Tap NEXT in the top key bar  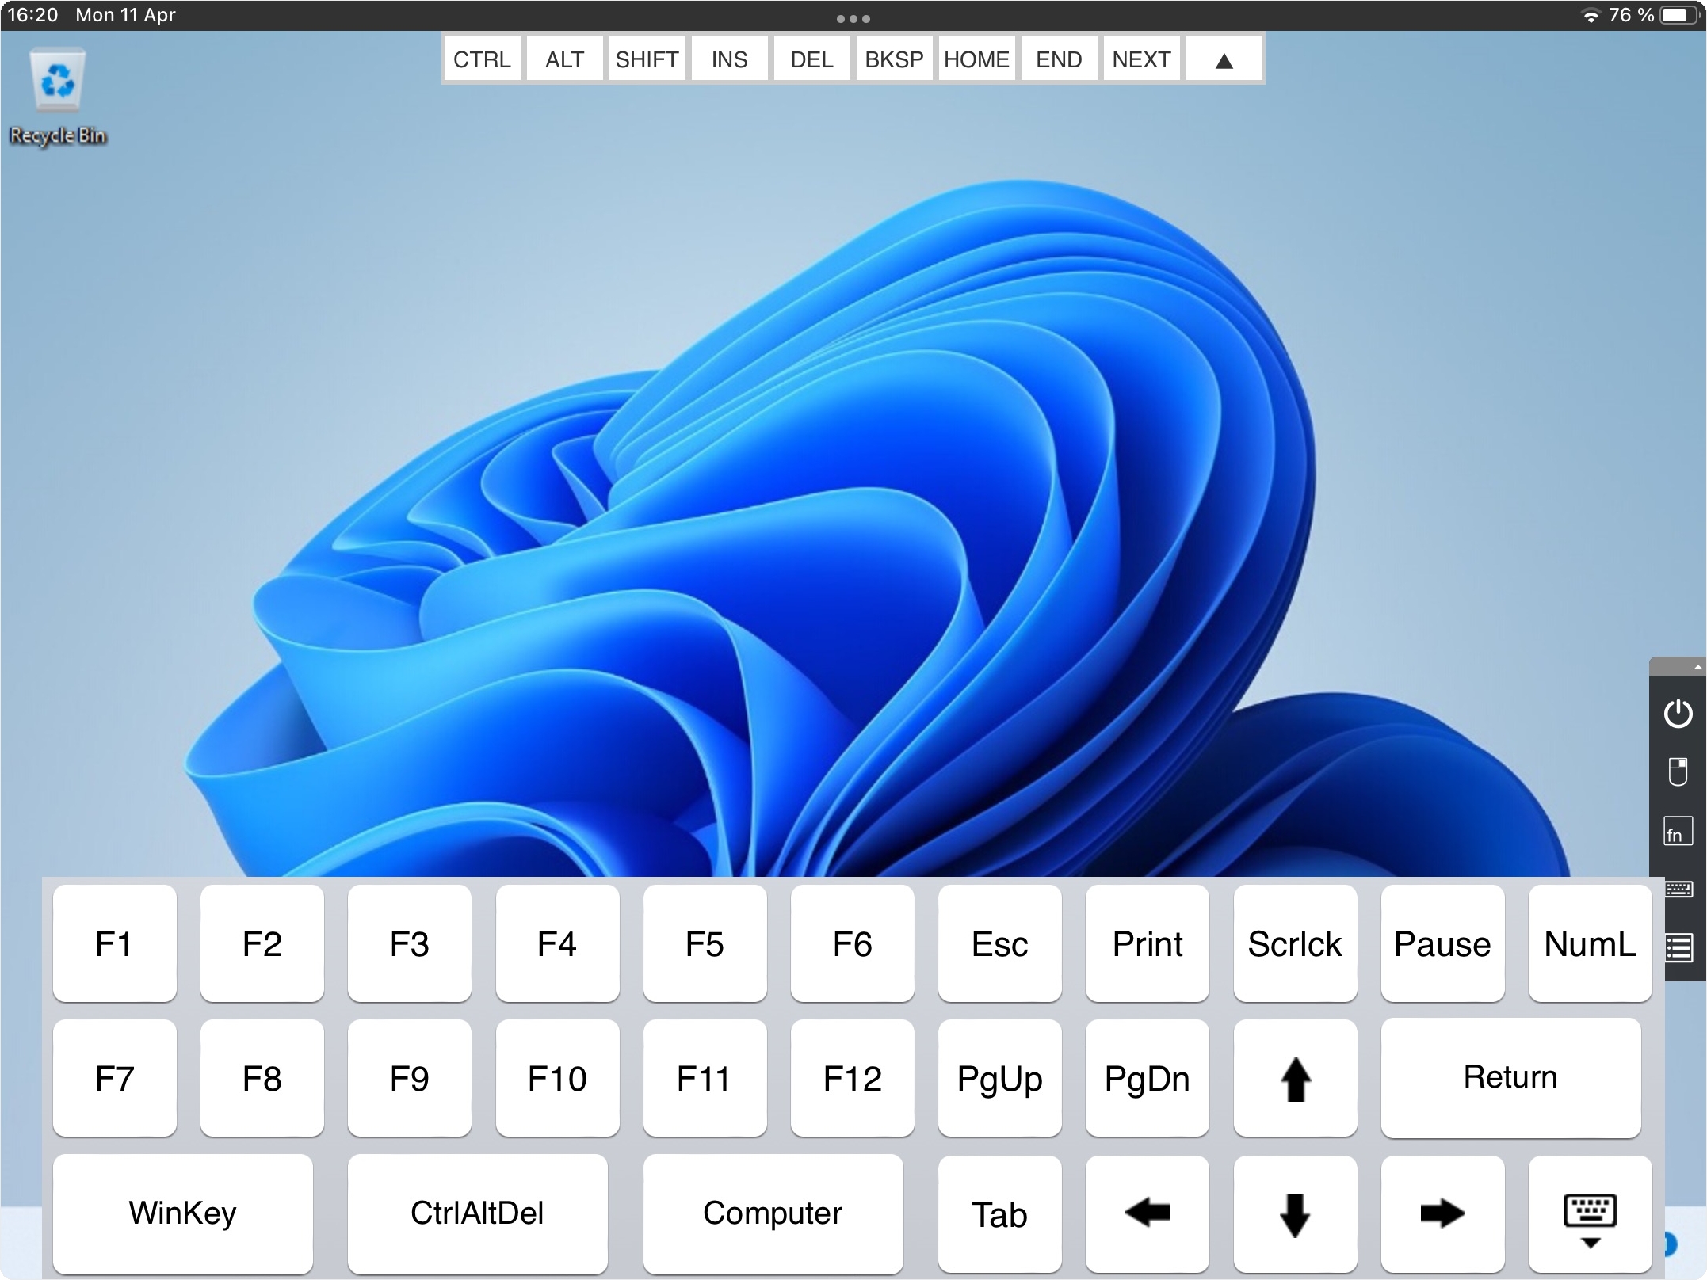click(1141, 59)
